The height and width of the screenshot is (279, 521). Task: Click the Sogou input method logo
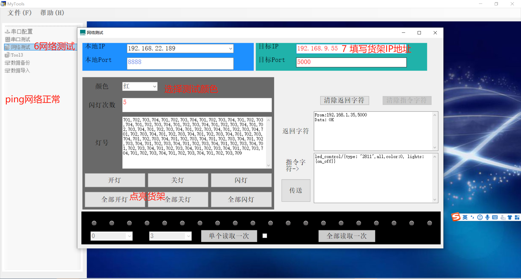tap(456, 217)
